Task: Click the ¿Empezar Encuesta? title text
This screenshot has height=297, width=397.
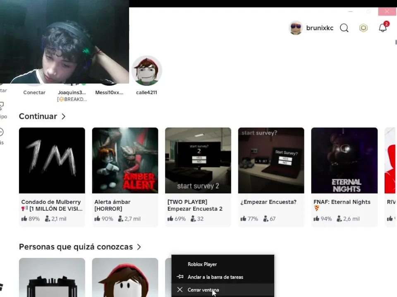Action: tap(268, 202)
